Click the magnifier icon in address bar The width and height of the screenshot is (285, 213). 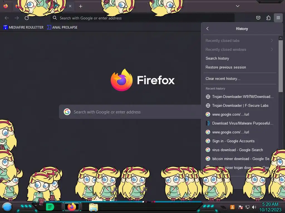[x=55, y=18]
